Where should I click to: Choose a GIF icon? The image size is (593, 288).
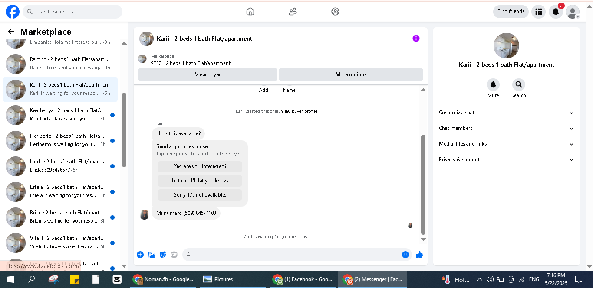pos(174,255)
